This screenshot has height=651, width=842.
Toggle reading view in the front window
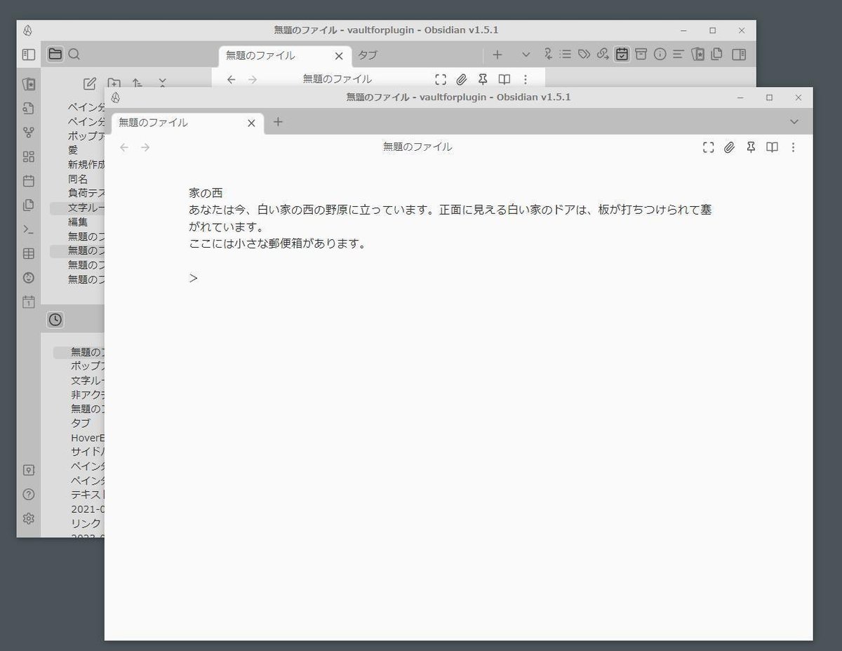(x=772, y=147)
